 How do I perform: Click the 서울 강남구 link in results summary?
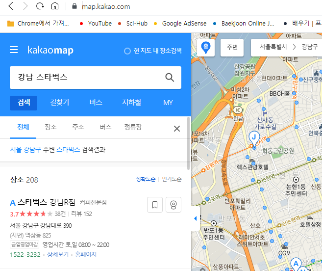click(25, 150)
